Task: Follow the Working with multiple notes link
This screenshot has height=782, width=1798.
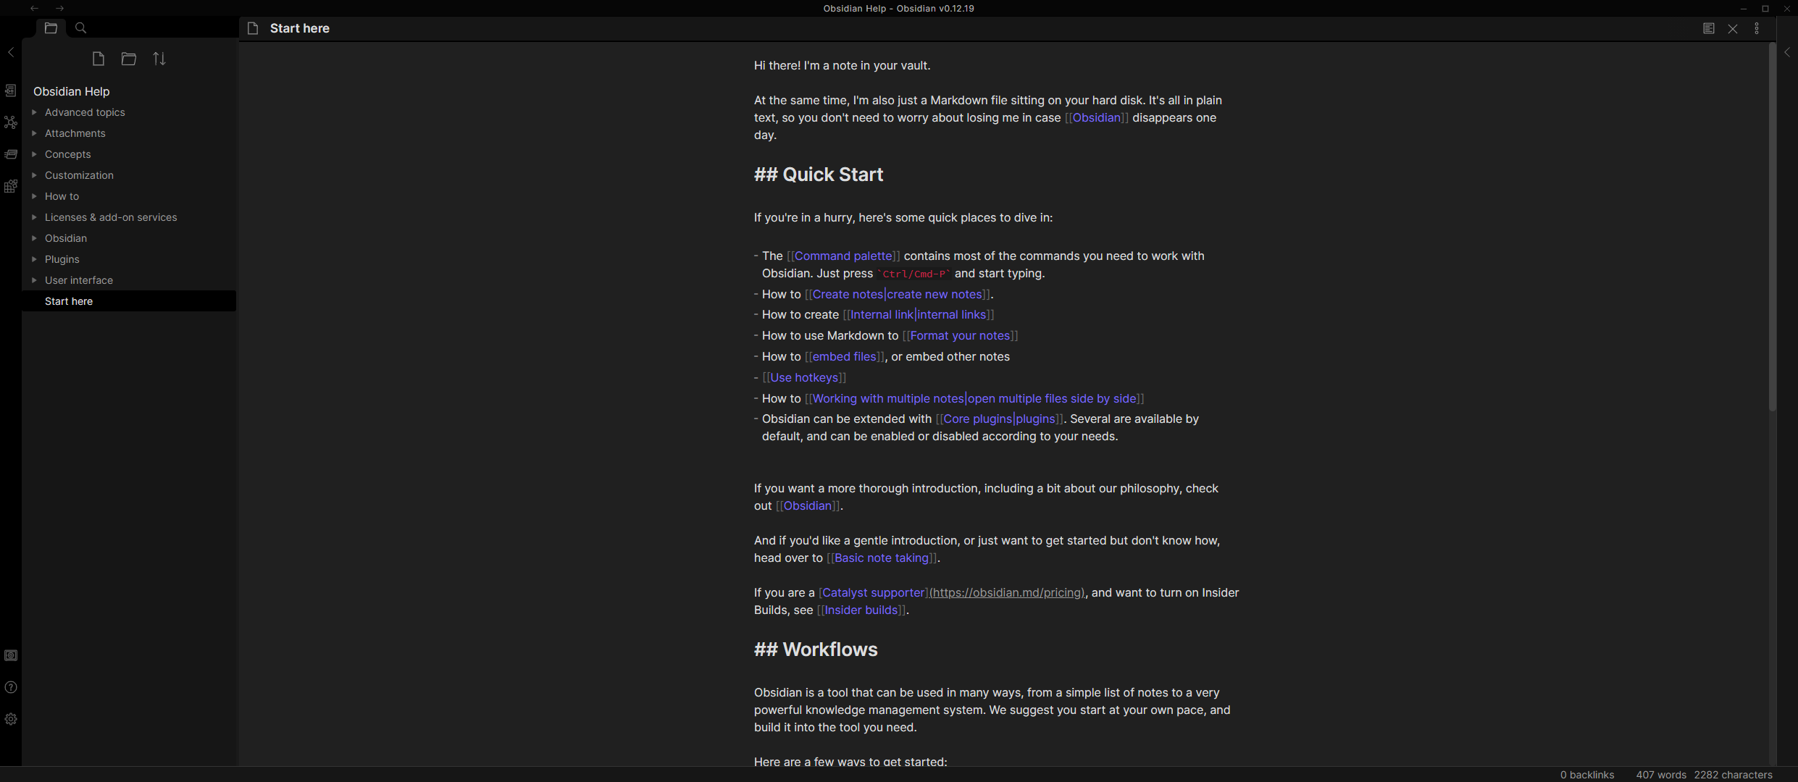Action: click(888, 398)
